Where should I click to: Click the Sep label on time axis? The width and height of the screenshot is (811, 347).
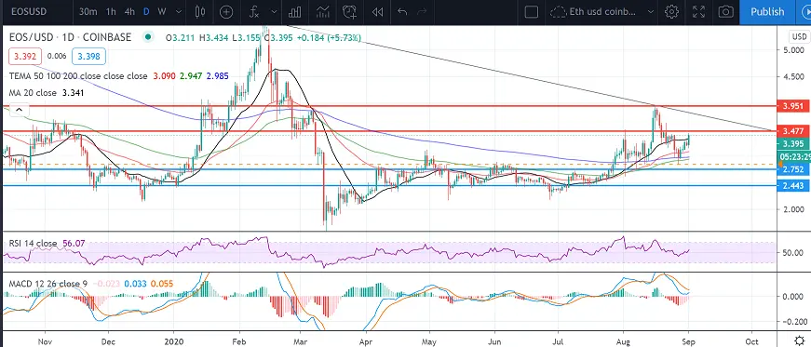click(x=688, y=340)
